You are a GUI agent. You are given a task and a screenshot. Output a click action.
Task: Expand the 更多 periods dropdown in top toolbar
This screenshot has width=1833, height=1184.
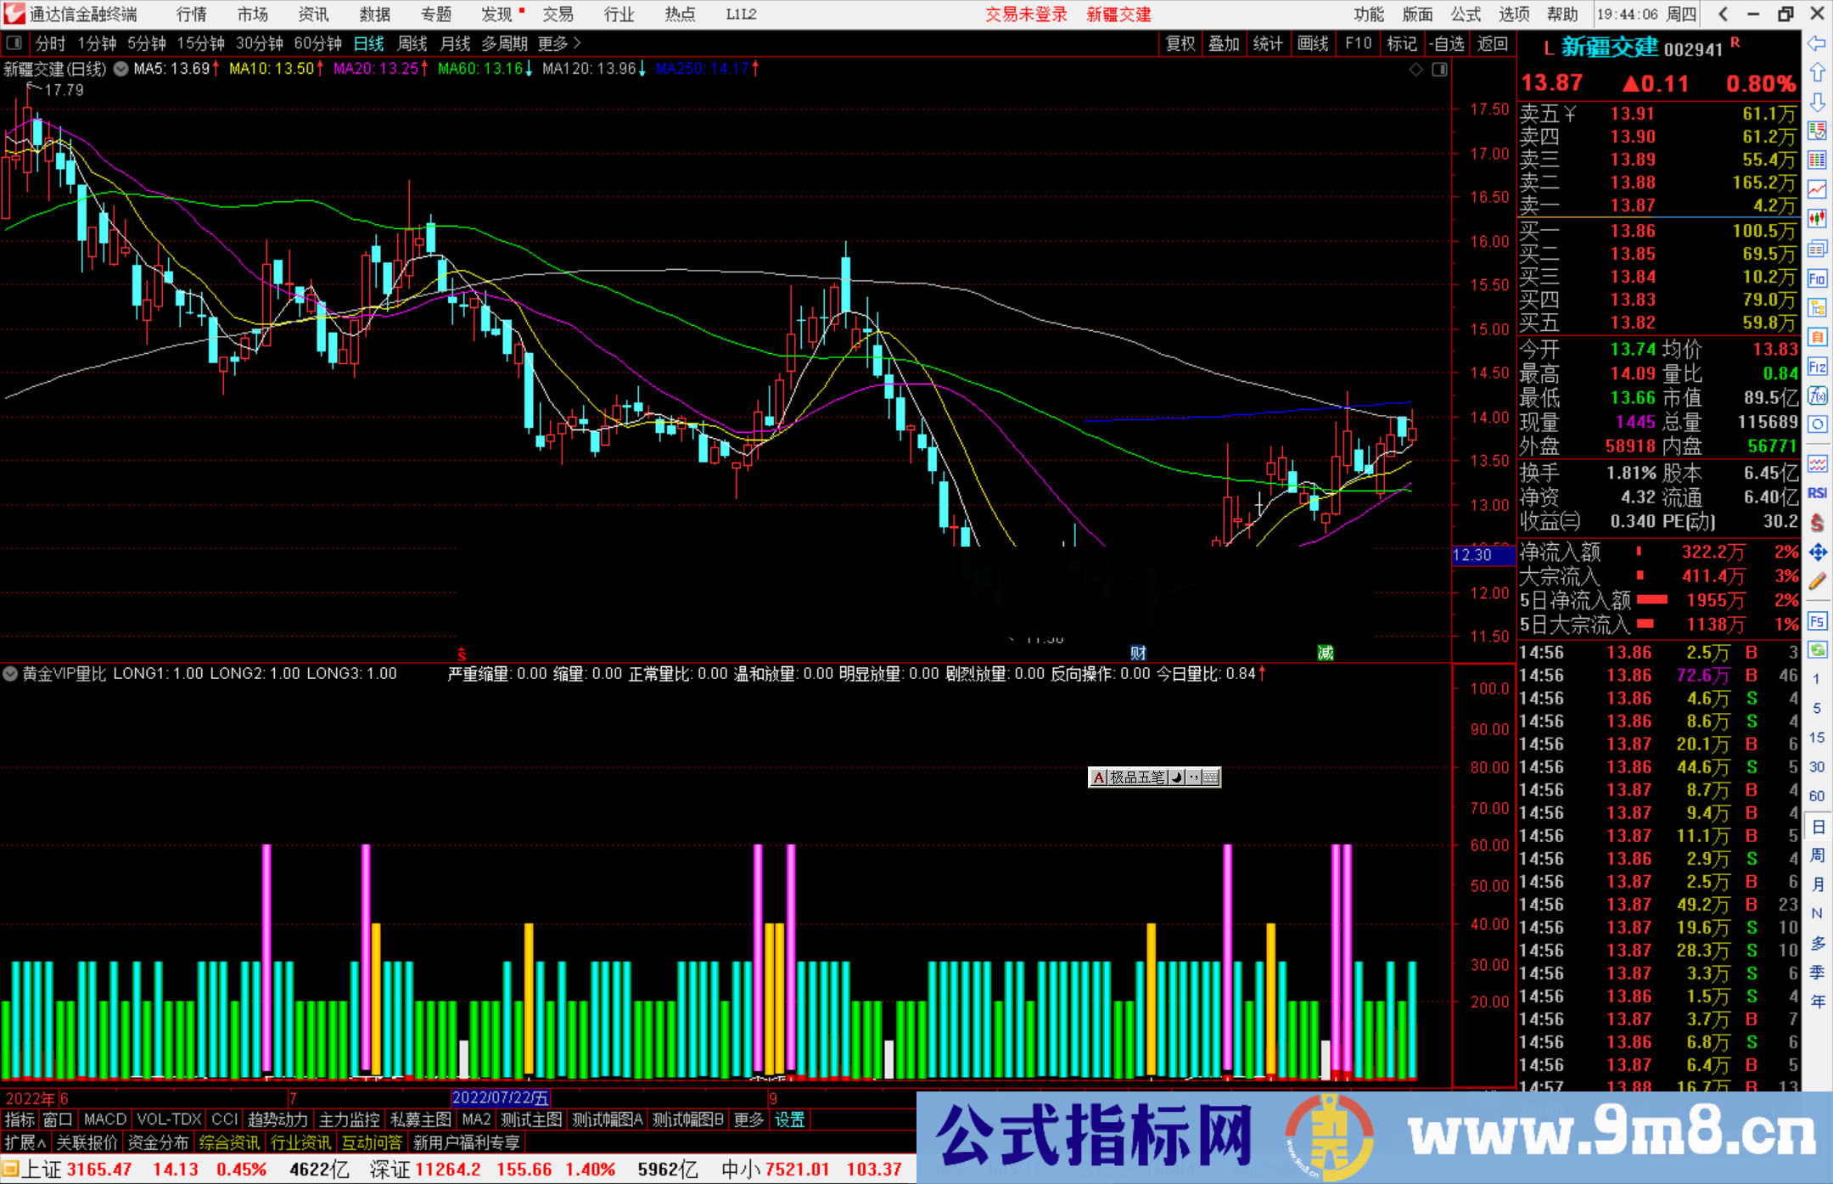(x=559, y=43)
